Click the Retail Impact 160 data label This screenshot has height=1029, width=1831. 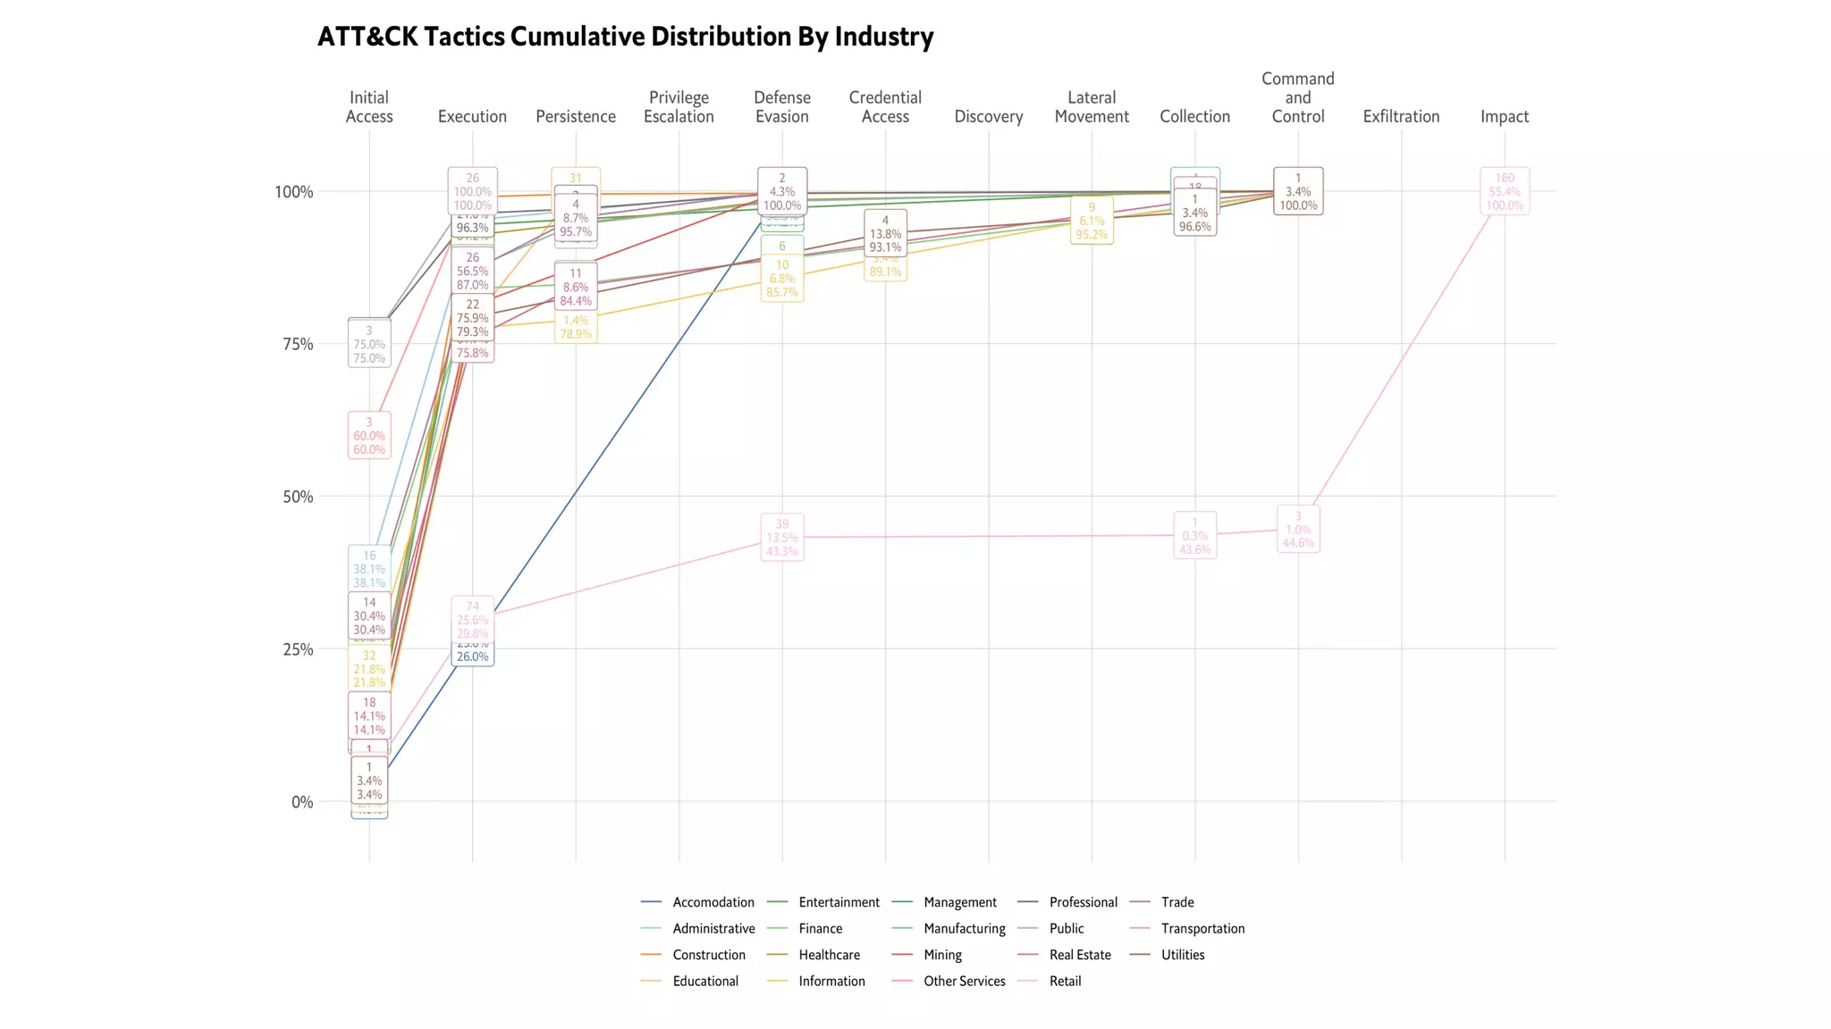[x=1504, y=191]
